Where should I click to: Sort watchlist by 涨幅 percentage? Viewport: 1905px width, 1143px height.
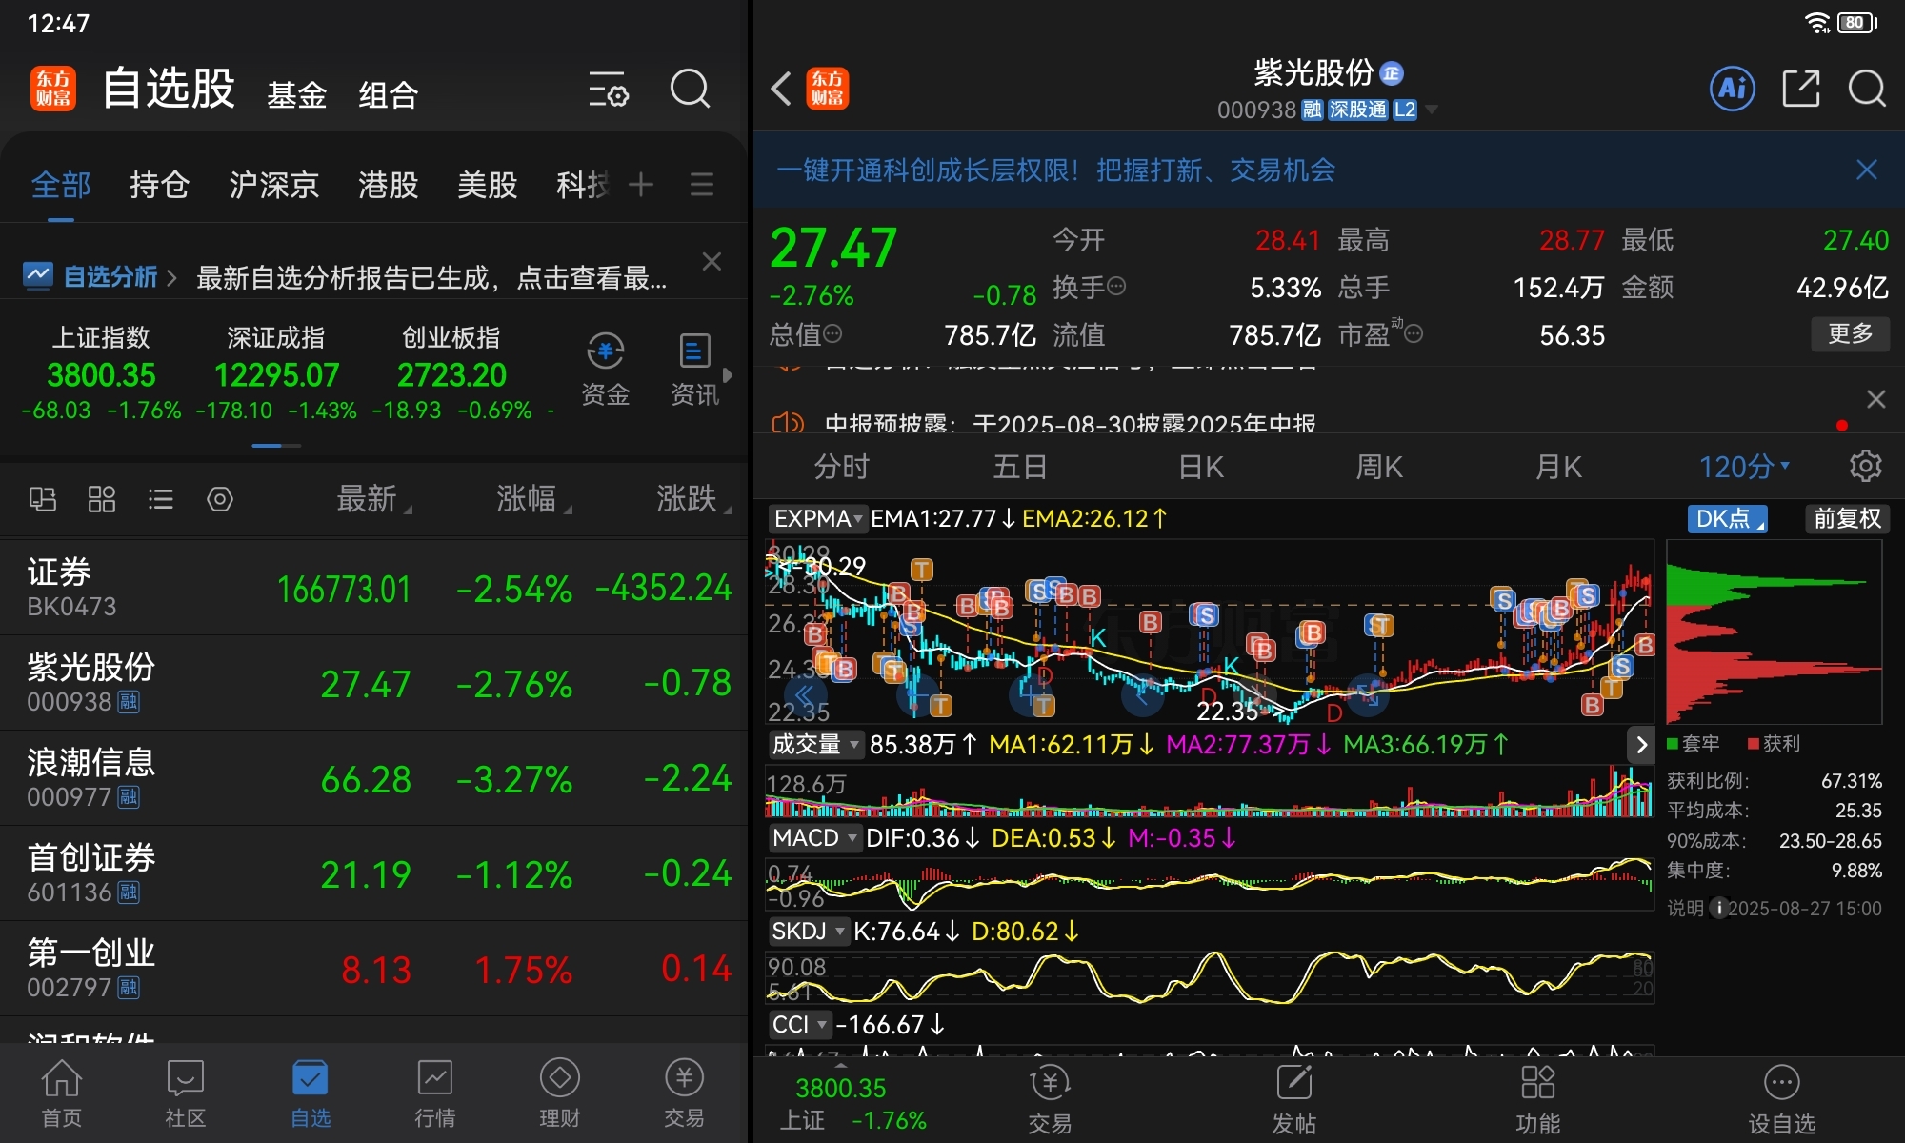click(x=533, y=498)
